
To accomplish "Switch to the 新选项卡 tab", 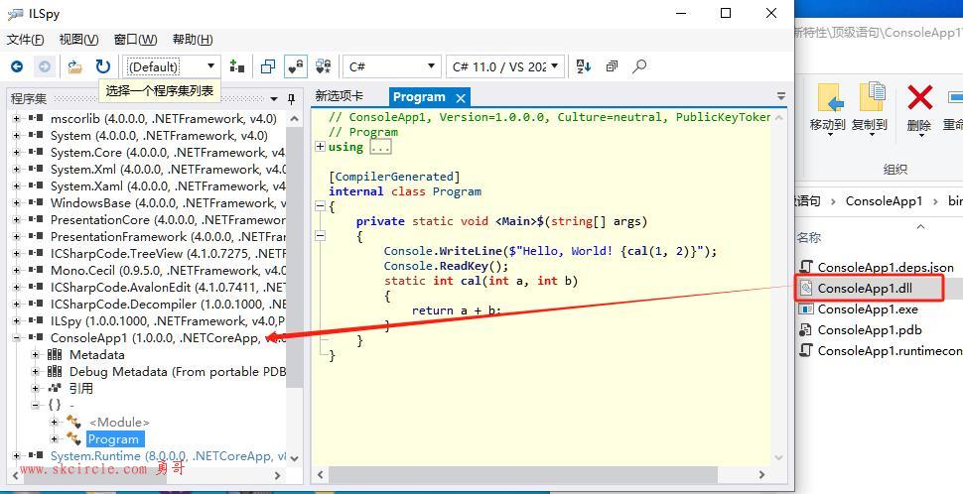I will 339,96.
